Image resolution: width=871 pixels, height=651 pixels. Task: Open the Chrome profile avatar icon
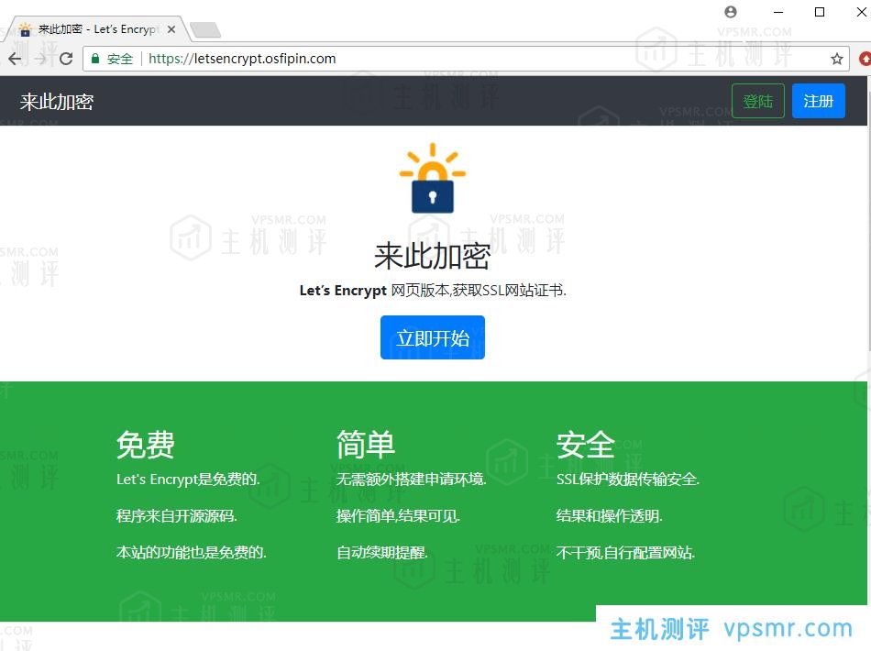tap(731, 12)
